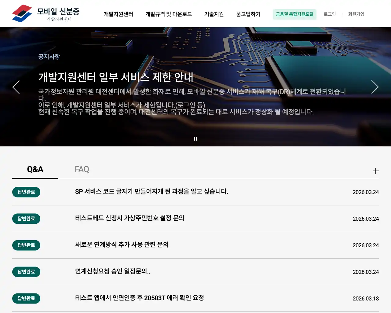Open the 개발규격 및 다운로드 menu
This screenshot has width=391, height=313.
(168, 14)
